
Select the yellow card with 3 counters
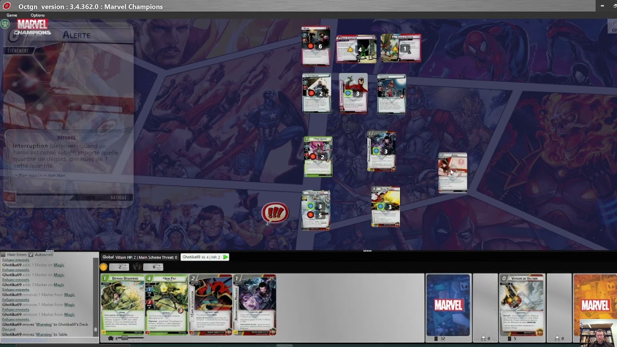click(x=386, y=207)
